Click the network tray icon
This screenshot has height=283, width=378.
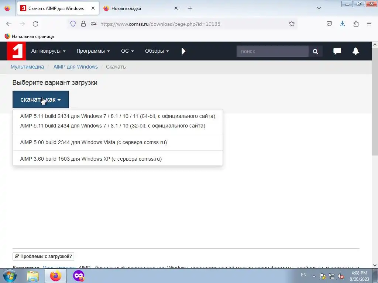(x=332, y=276)
